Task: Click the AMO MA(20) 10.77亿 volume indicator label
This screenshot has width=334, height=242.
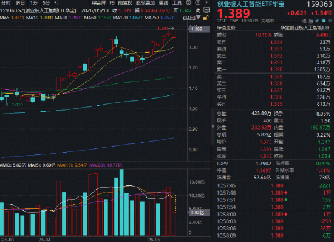Action: pyautogui.click(x=106, y=165)
